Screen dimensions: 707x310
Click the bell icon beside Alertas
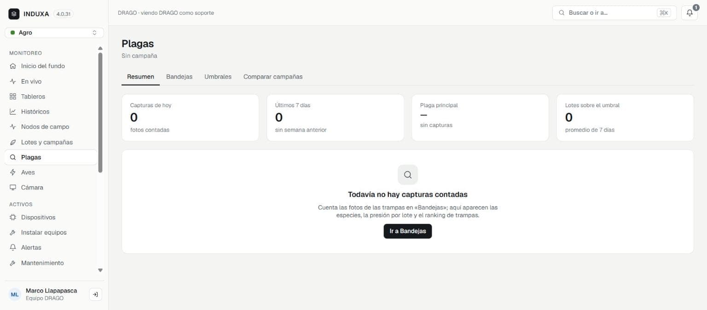13,247
